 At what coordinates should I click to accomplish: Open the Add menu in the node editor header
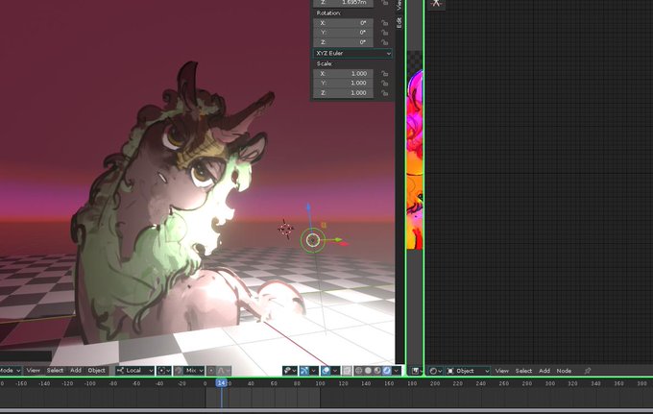tap(544, 371)
